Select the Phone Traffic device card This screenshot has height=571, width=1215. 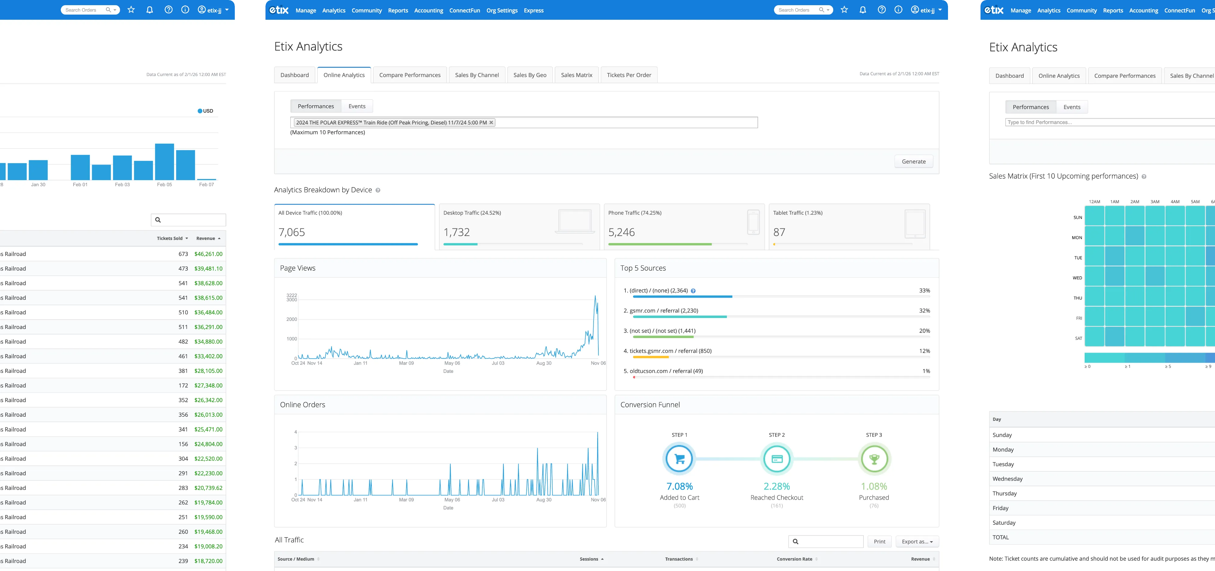pos(684,226)
